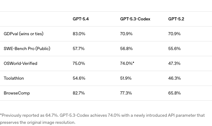The image size is (212, 126).
Task: Click the footnote starting "Previously reported as 64.7%"
Action: pyautogui.click(x=102, y=119)
